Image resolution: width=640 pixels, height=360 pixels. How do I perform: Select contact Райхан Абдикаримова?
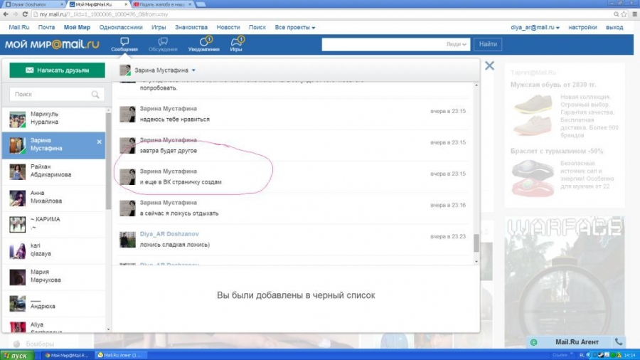54,171
